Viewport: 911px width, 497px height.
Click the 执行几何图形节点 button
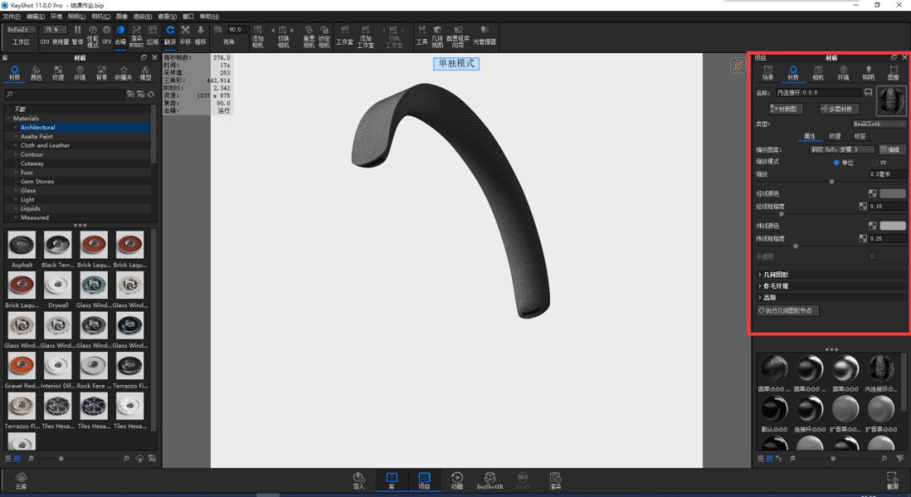788,311
